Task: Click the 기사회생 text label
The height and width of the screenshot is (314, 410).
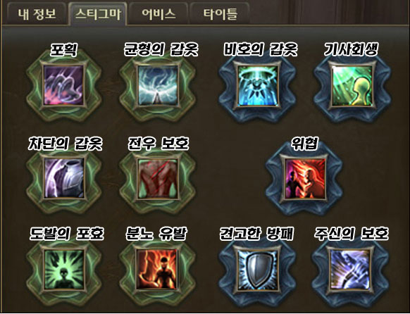Action: 351,49
